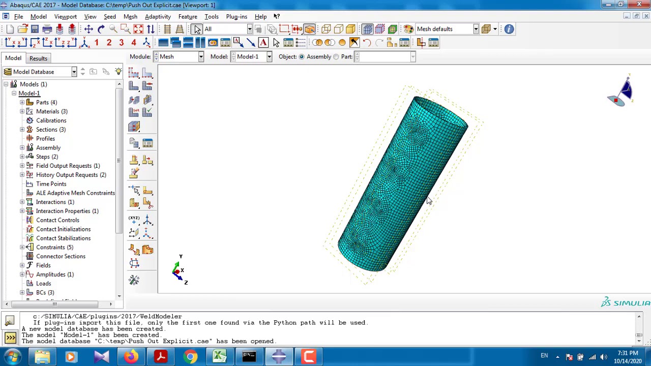Select Contact Controls in model tree
The height and width of the screenshot is (366, 651).
point(57,220)
